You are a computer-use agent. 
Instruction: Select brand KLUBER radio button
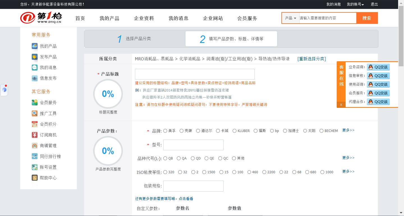(x=235, y=131)
